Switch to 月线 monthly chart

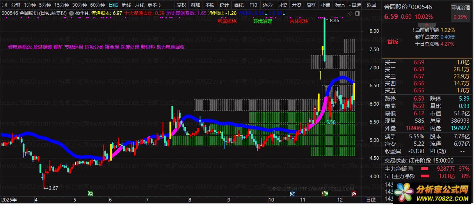click(140, 5)
